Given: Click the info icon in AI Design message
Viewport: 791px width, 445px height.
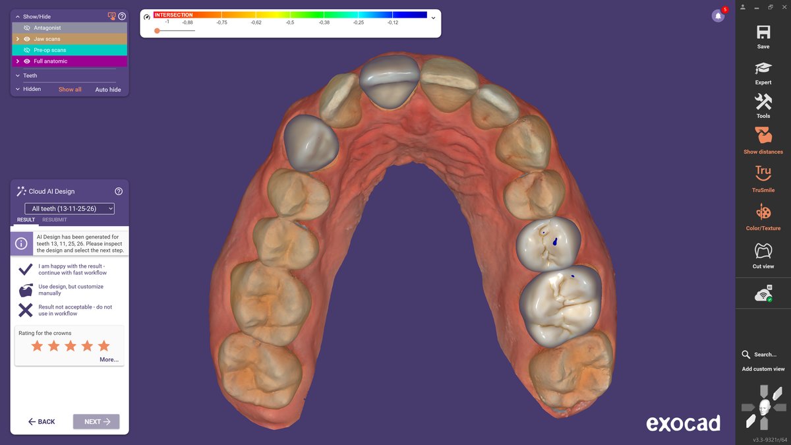Looking at the screenshot, I should [21, 243].
